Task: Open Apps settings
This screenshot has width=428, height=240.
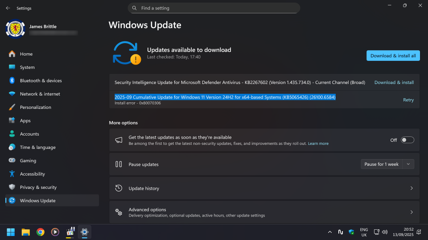Action: 52,120
